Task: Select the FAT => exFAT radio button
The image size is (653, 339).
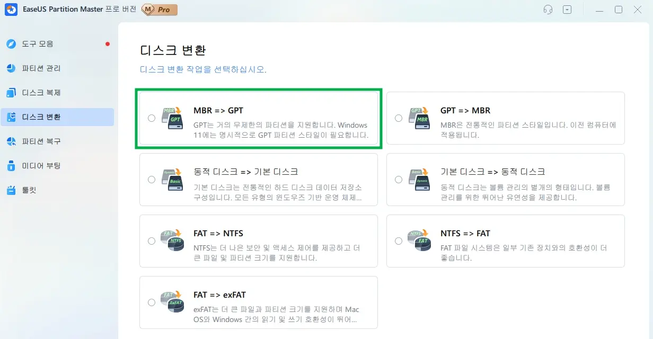Action: (151, 302)
